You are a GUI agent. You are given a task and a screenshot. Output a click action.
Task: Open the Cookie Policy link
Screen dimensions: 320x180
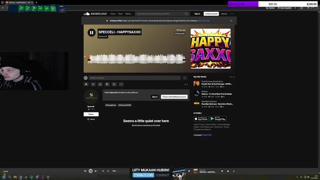(211, 124)
